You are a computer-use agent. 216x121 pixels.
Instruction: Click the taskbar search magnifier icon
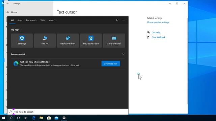tap(11, 118)
